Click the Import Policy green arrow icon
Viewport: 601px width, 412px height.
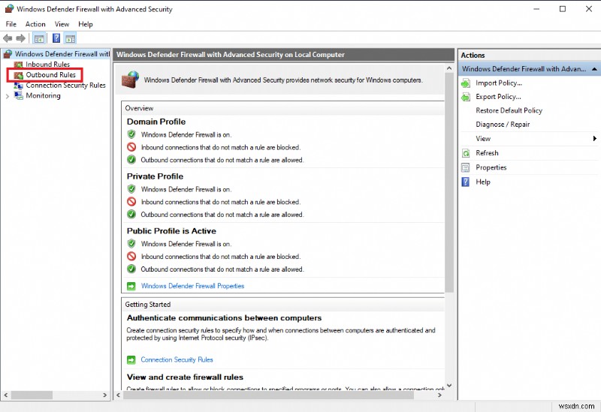[466, 83]
